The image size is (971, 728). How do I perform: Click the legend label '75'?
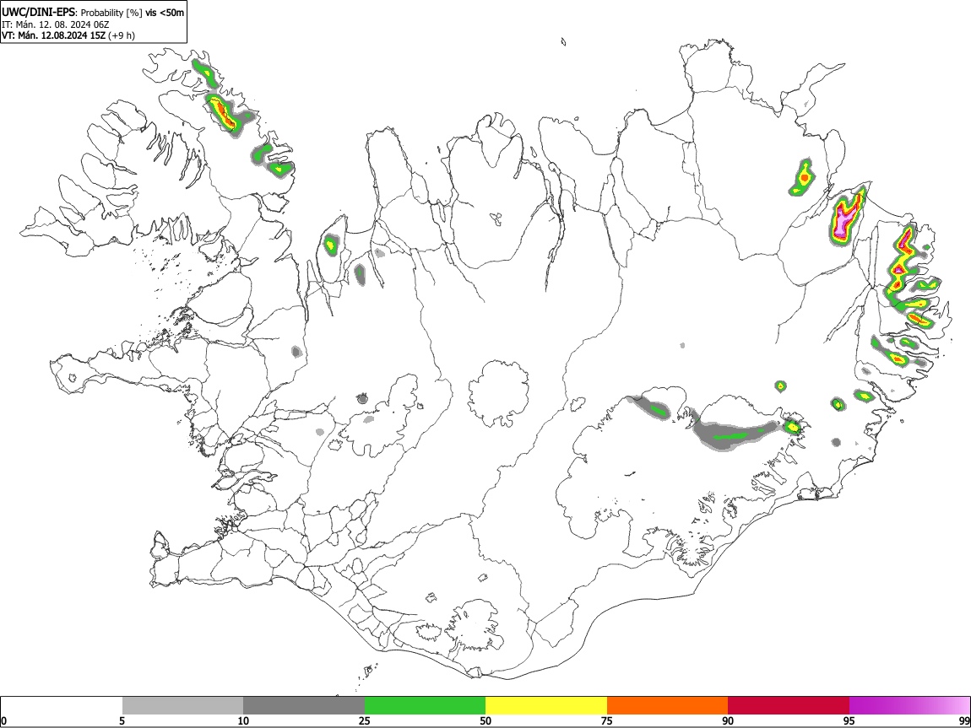tap(607, 720)
